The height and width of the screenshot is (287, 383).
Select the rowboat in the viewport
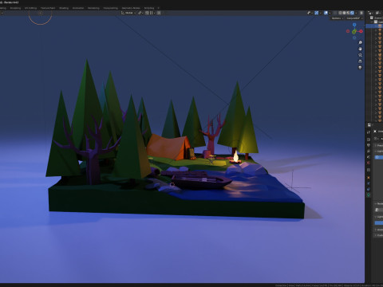click(201, 182)
